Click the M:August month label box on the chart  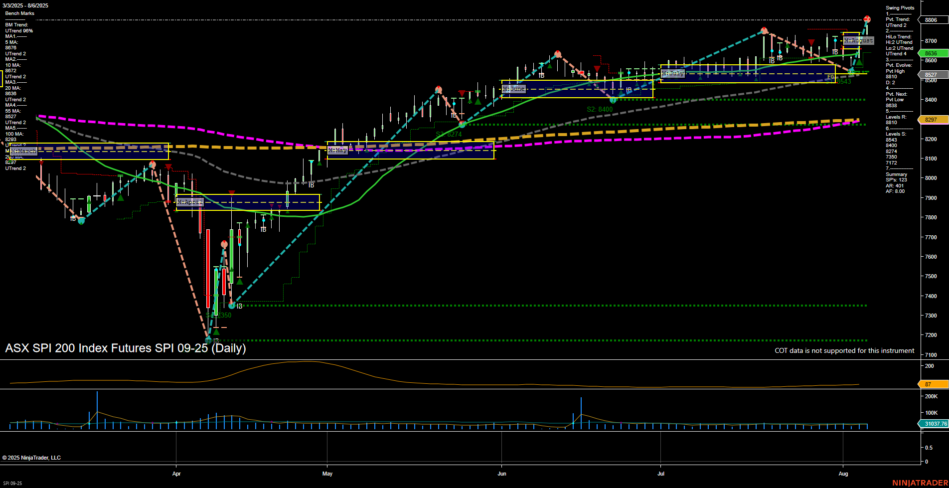click(x=858, y=40)
